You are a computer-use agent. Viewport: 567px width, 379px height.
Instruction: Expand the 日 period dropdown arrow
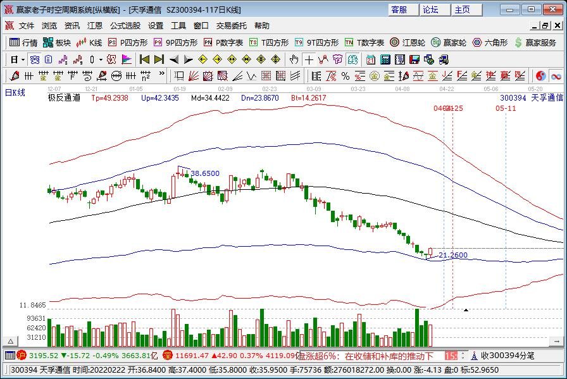click(23, 59)
